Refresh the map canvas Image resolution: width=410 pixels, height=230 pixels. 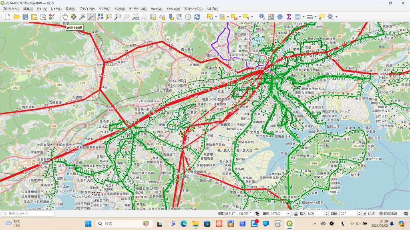coord(197,17)
